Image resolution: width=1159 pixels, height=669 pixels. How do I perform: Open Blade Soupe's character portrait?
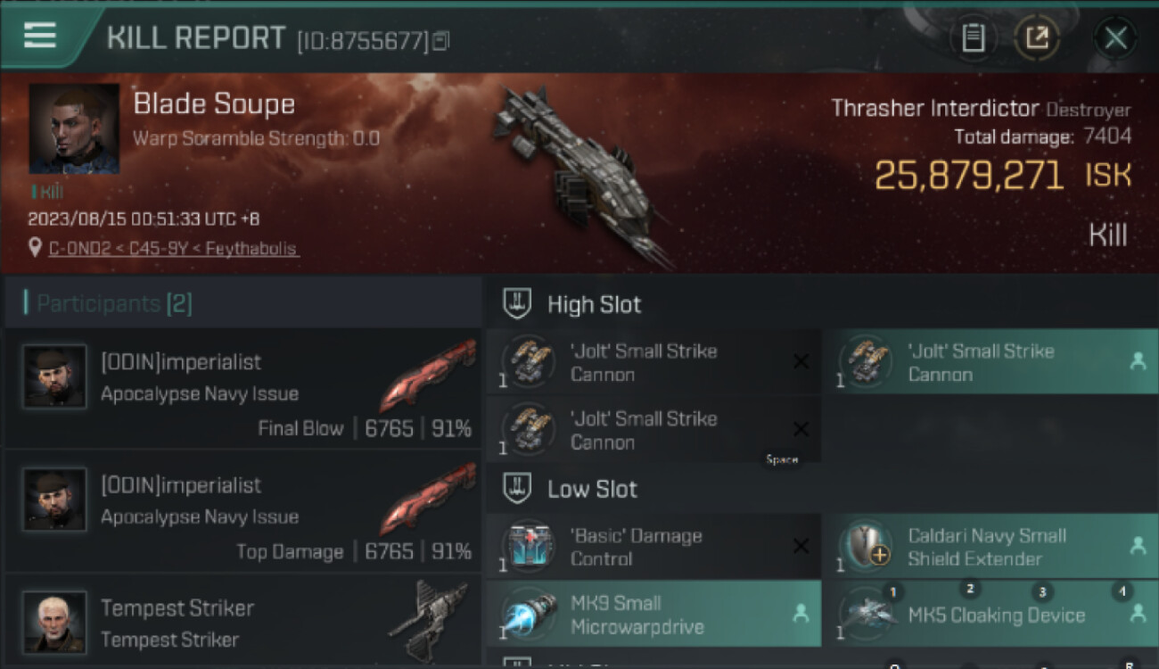click(74, 128)
